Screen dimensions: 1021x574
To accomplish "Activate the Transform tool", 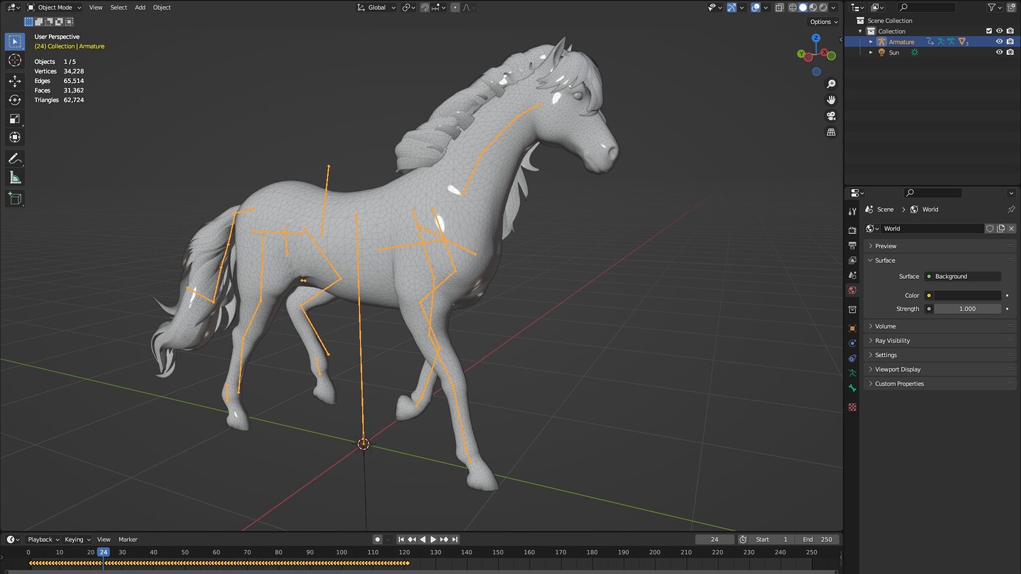I will [x=15, y=137].
